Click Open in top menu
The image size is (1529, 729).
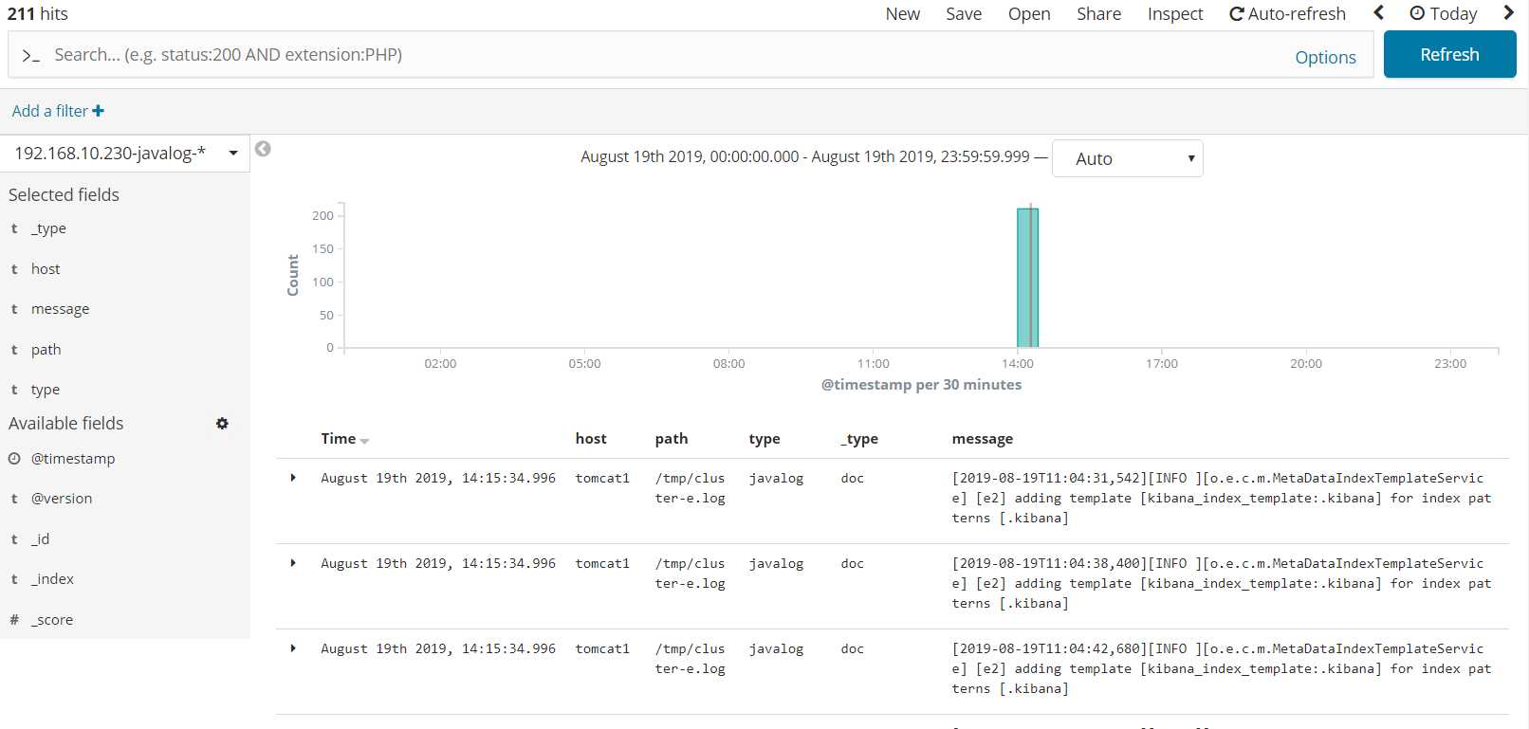(x=1029, y=13)
